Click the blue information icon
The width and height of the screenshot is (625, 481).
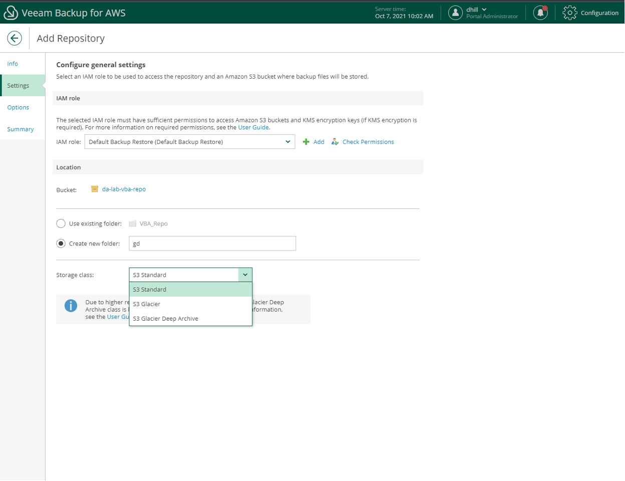71,306
